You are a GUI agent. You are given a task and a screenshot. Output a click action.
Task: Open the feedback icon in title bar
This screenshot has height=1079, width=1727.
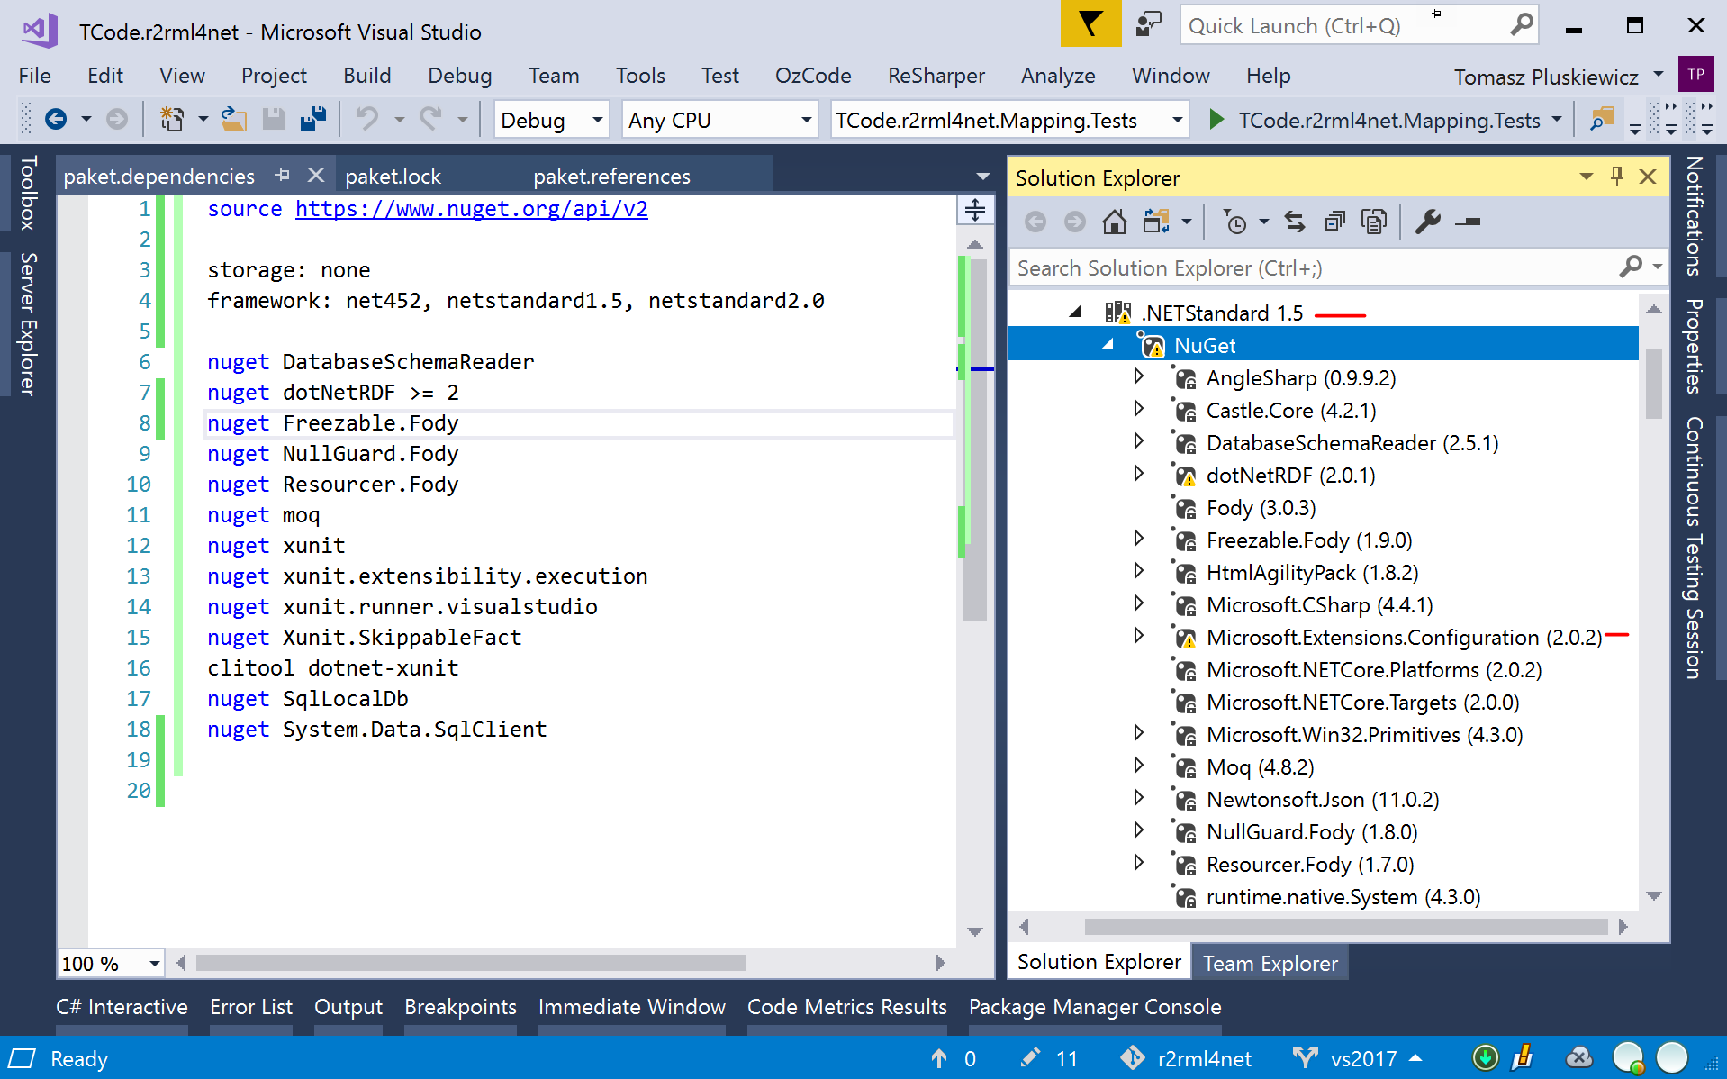[1148, 24]
